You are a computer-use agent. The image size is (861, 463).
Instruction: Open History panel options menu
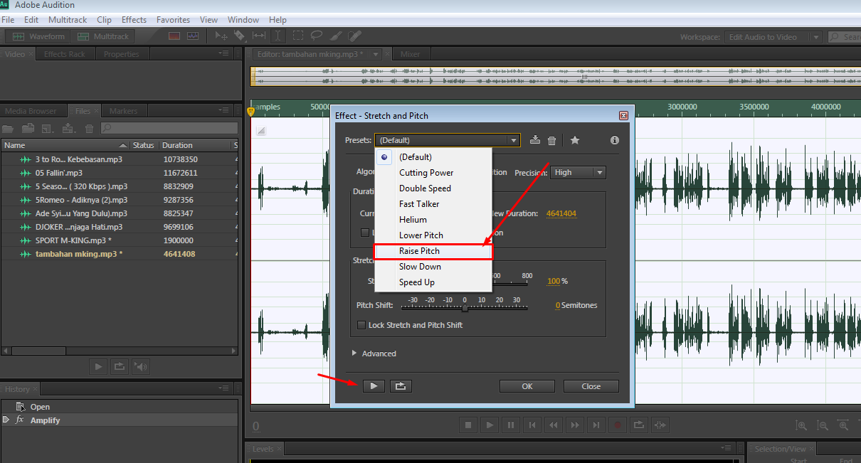point(225,388)
